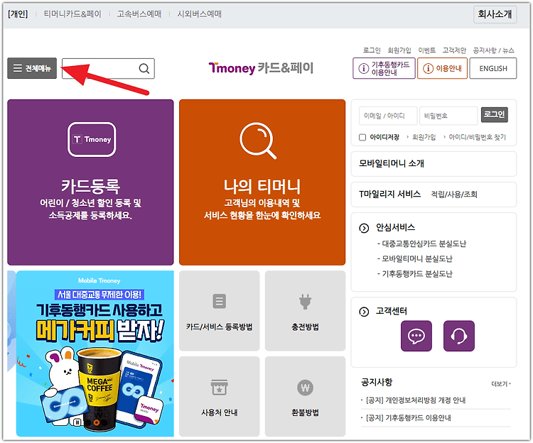Open the 시외버스예매 top menu
Image resolution: width=533 pixels, height=443 pixels.
(199, 14)
